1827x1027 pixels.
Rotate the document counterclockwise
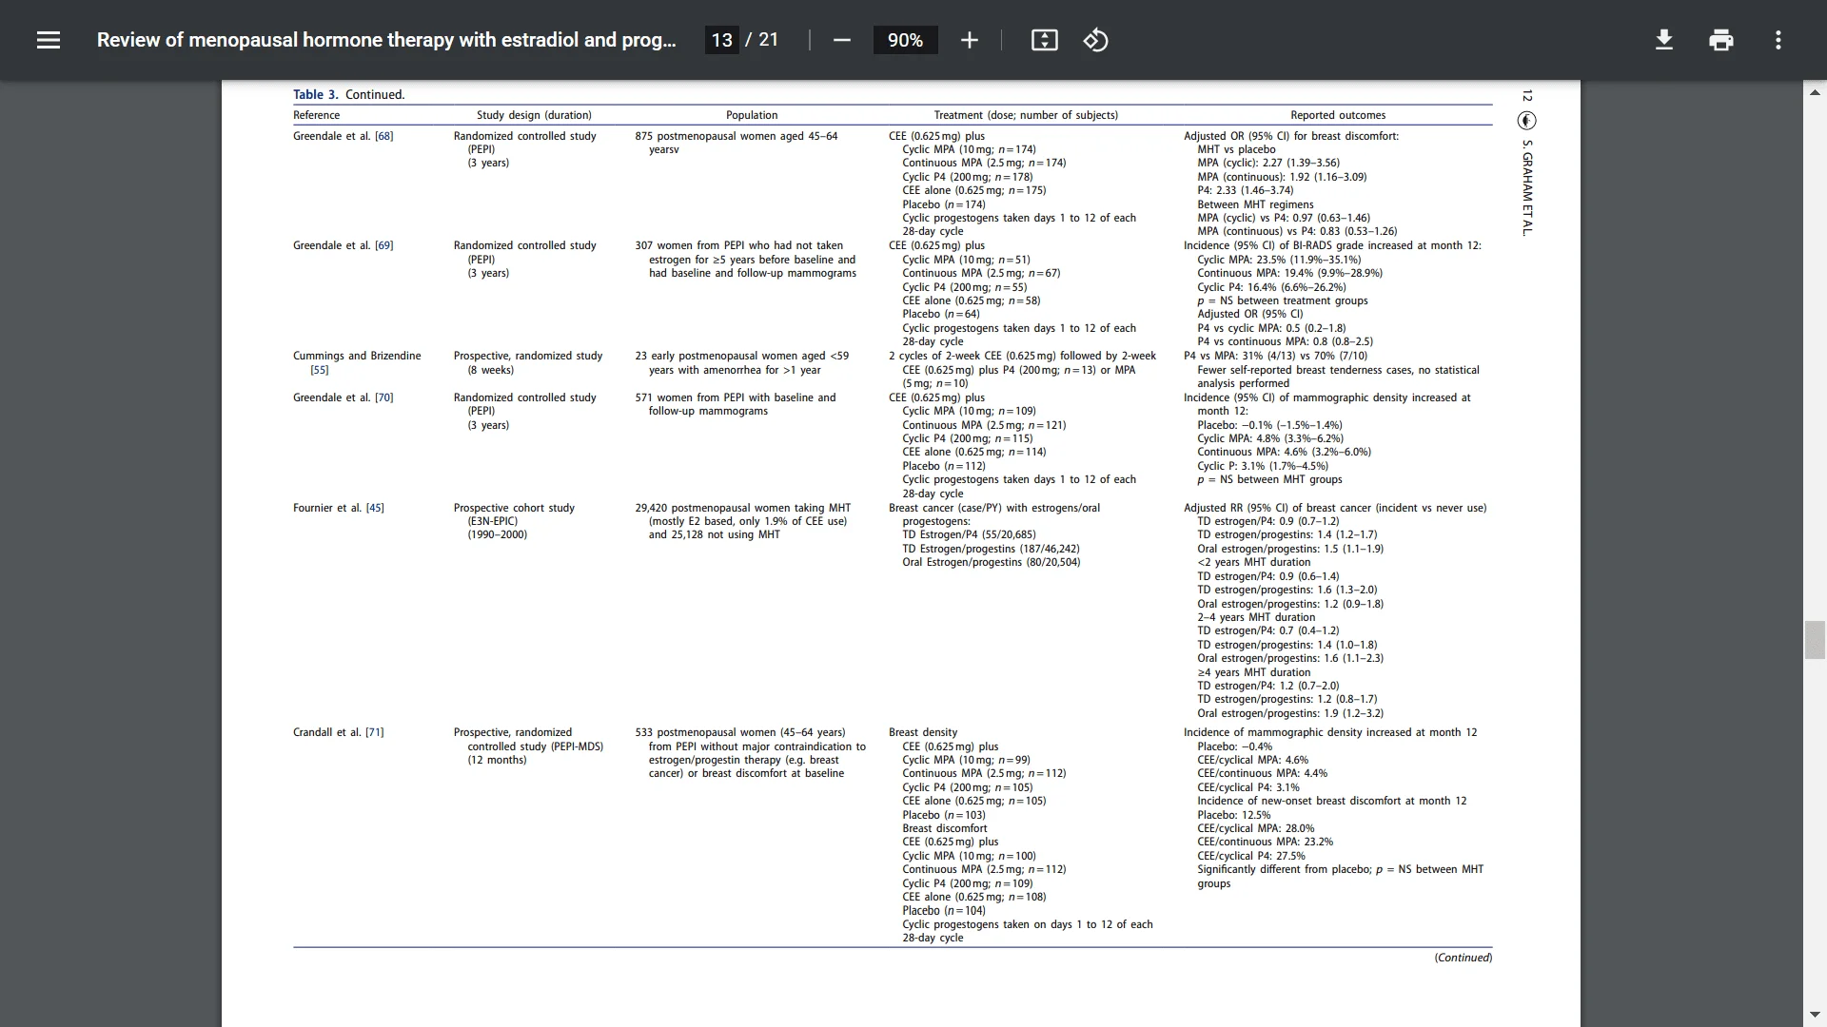[x=1095, y=40]
